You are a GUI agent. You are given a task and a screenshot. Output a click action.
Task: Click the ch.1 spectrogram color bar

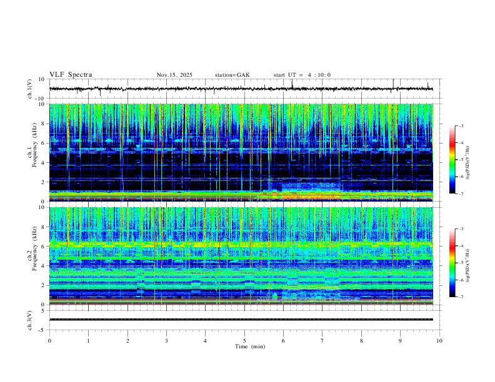[452, 160]
